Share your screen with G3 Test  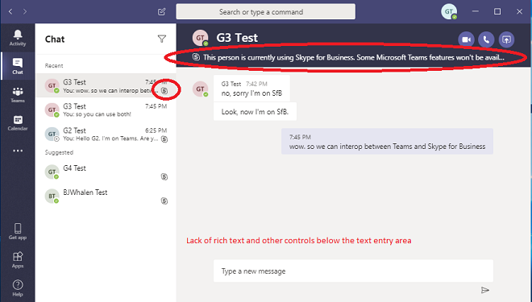pos(506,39)
